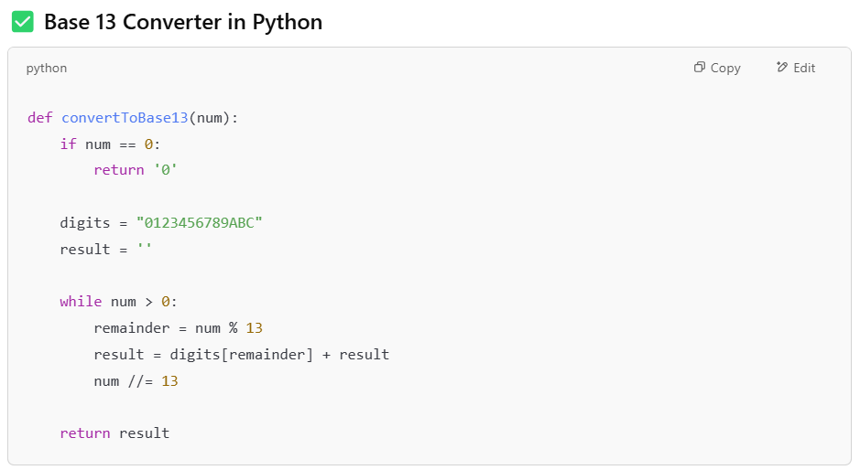The width and height of the screenshot is (860, 470).
Task: Click the return '0' statement
Action: click(136, 170)
